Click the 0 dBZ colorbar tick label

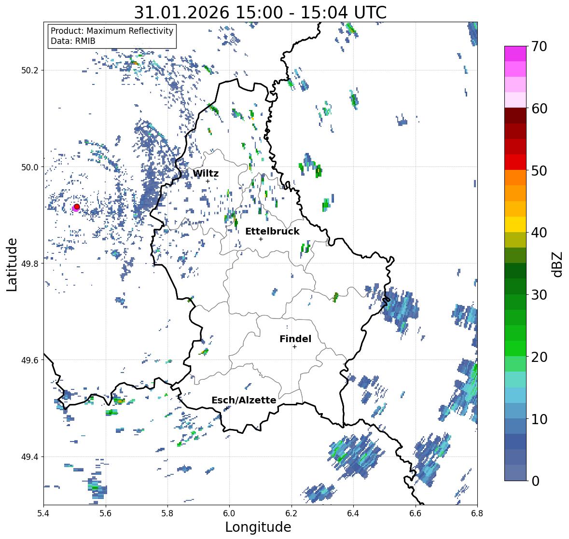[536, 481]
